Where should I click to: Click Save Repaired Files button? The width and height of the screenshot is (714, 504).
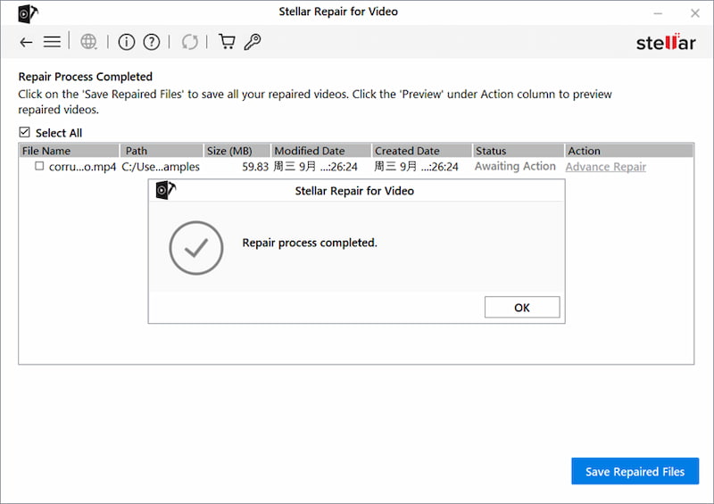[635, 471]
